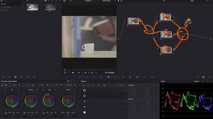This screenshot has height=119, width=213.
Task: Reset the Lift color wheel
Action: [19, 90]
